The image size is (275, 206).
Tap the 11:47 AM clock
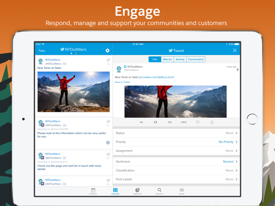coord(138,44)
